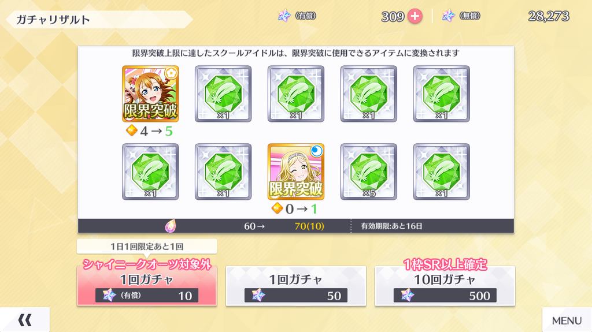Click first green feather gem in bottom row

coord(150,171)
